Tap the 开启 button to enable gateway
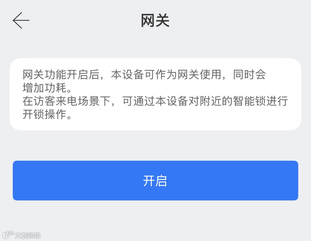This screenshot has width=311, height=241. [155, 180]
